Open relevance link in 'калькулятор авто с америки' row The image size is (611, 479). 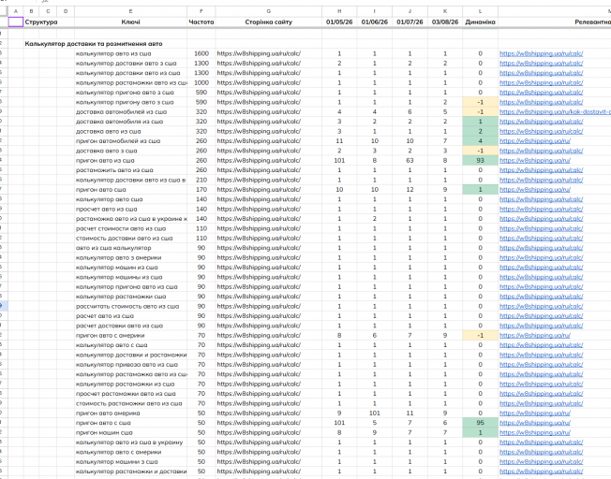click(542, 452)
